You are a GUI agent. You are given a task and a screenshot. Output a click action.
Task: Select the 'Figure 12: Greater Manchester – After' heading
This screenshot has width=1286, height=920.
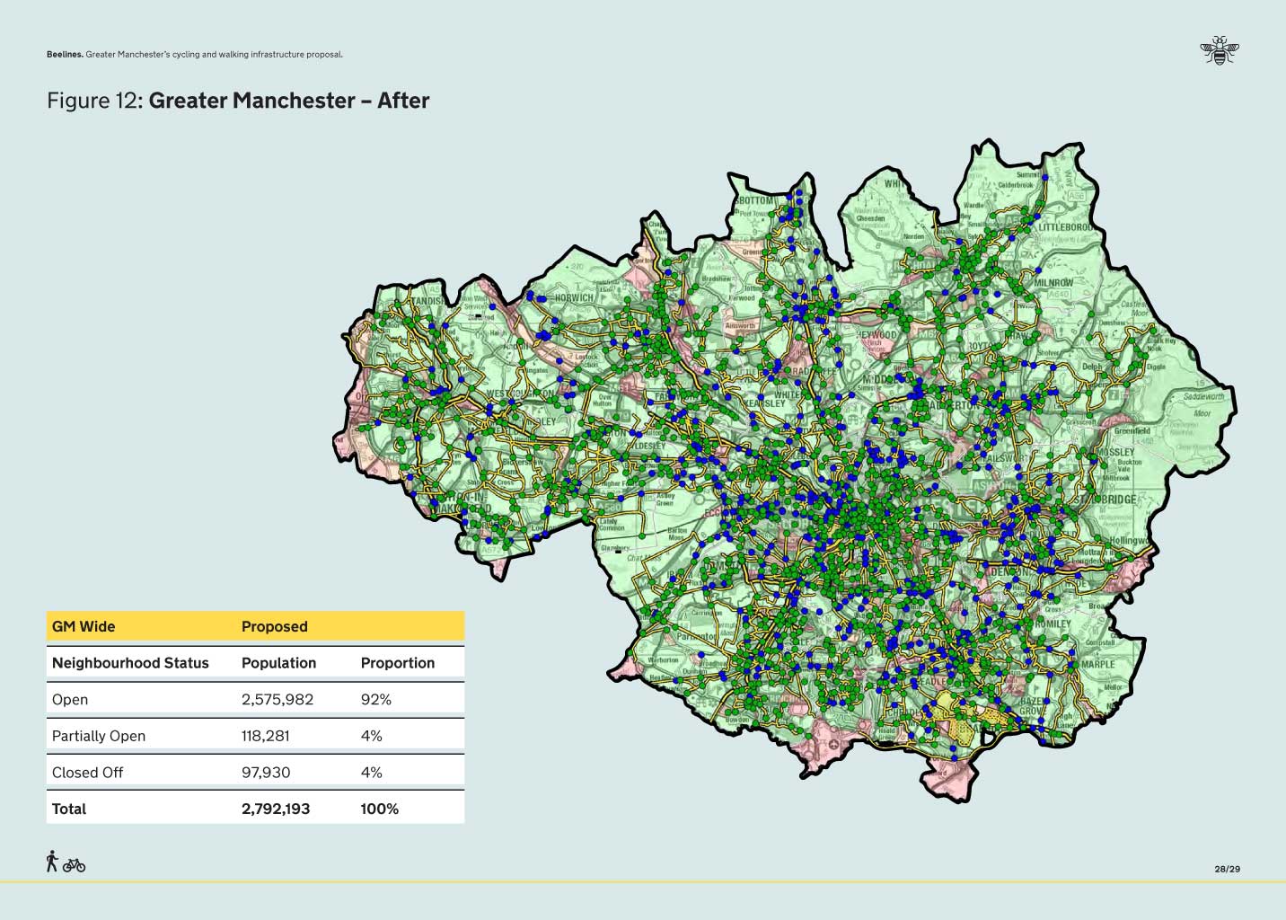click(238, 101)
